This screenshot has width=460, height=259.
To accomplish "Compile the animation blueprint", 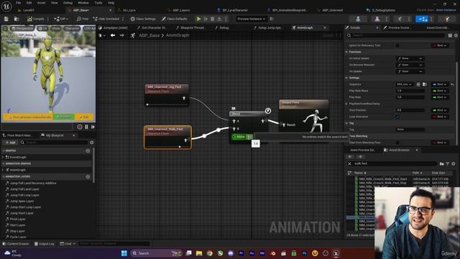I will click(x=35, y=19).
